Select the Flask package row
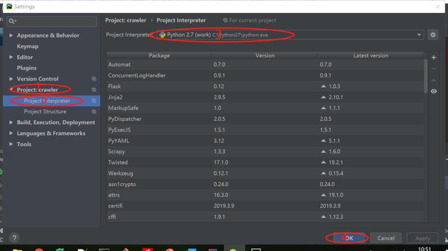Screen dimensions: 448x251 click(265, 86)
